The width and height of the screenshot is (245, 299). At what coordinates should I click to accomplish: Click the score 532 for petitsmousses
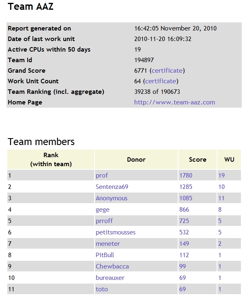point(184,232)
